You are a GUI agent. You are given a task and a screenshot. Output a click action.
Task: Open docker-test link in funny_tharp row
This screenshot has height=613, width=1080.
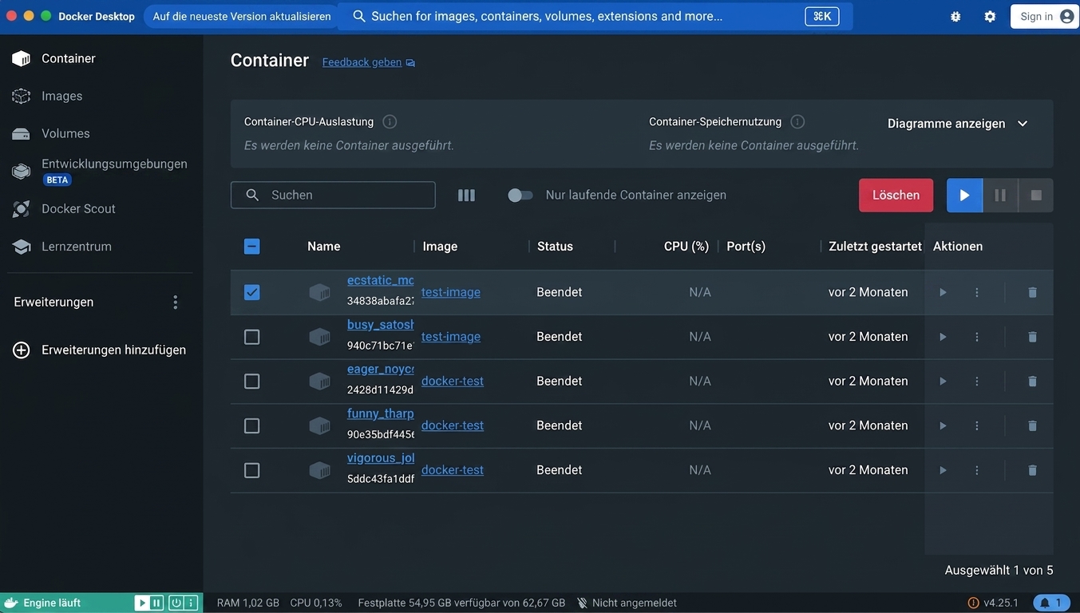pyautogui.click(x=453, y=425)
